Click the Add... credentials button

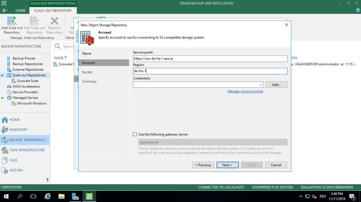point(276,85)
